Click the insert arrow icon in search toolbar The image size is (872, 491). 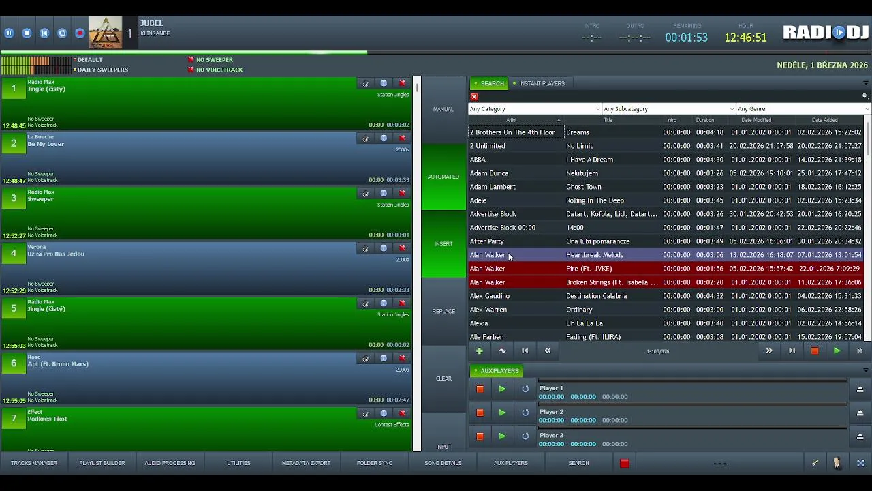[502, 351]
